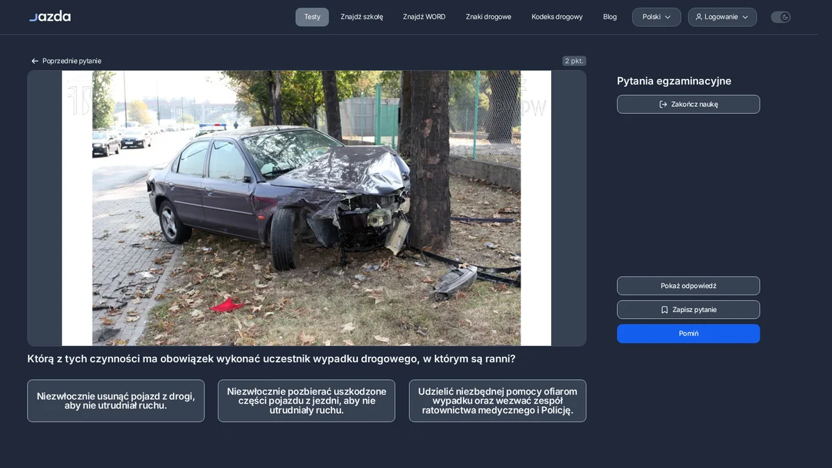Select answer about removing vehicle from road

click(x=116, y=401)
